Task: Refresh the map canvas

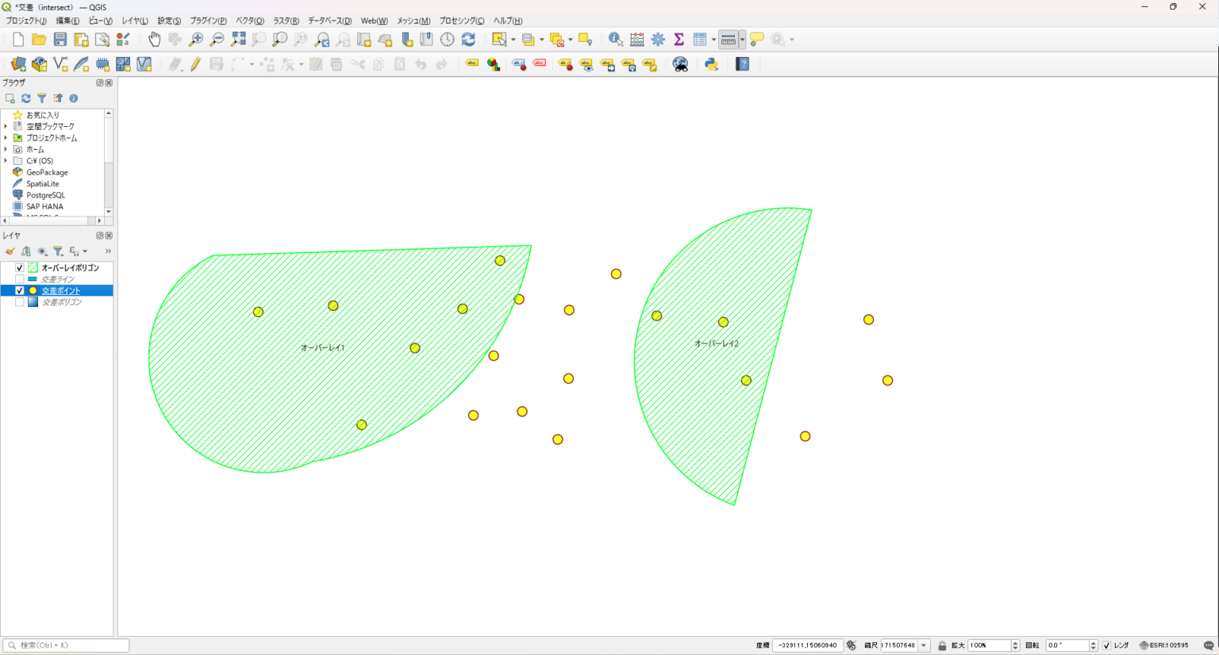Action: click(468, 39)
